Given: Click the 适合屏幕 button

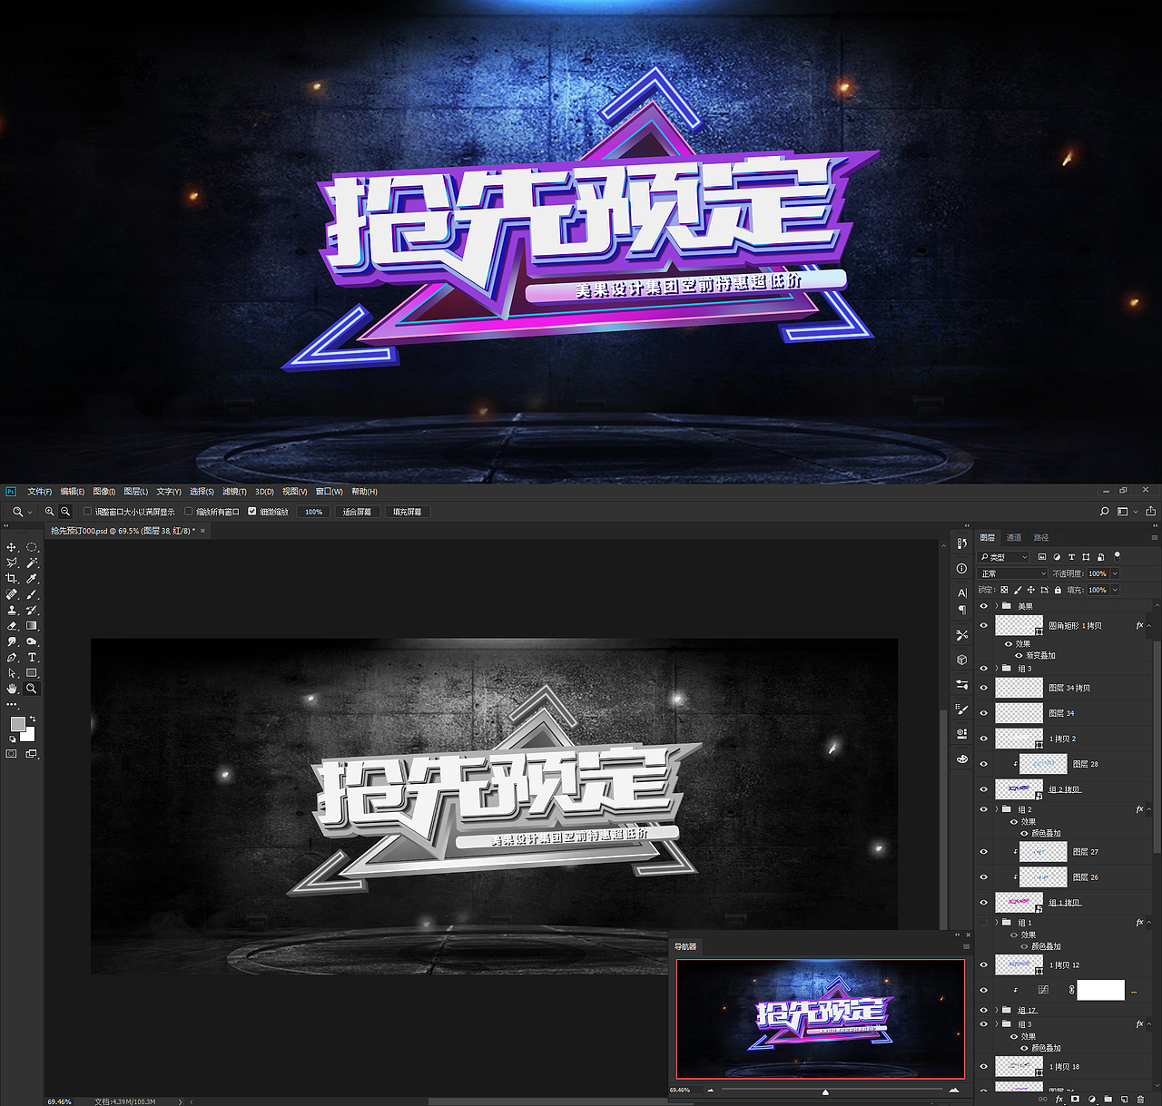Looking at the screenshot, I should [358, 511].
